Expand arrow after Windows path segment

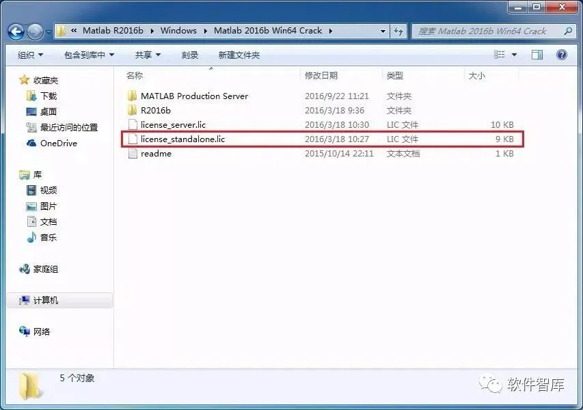205,31
